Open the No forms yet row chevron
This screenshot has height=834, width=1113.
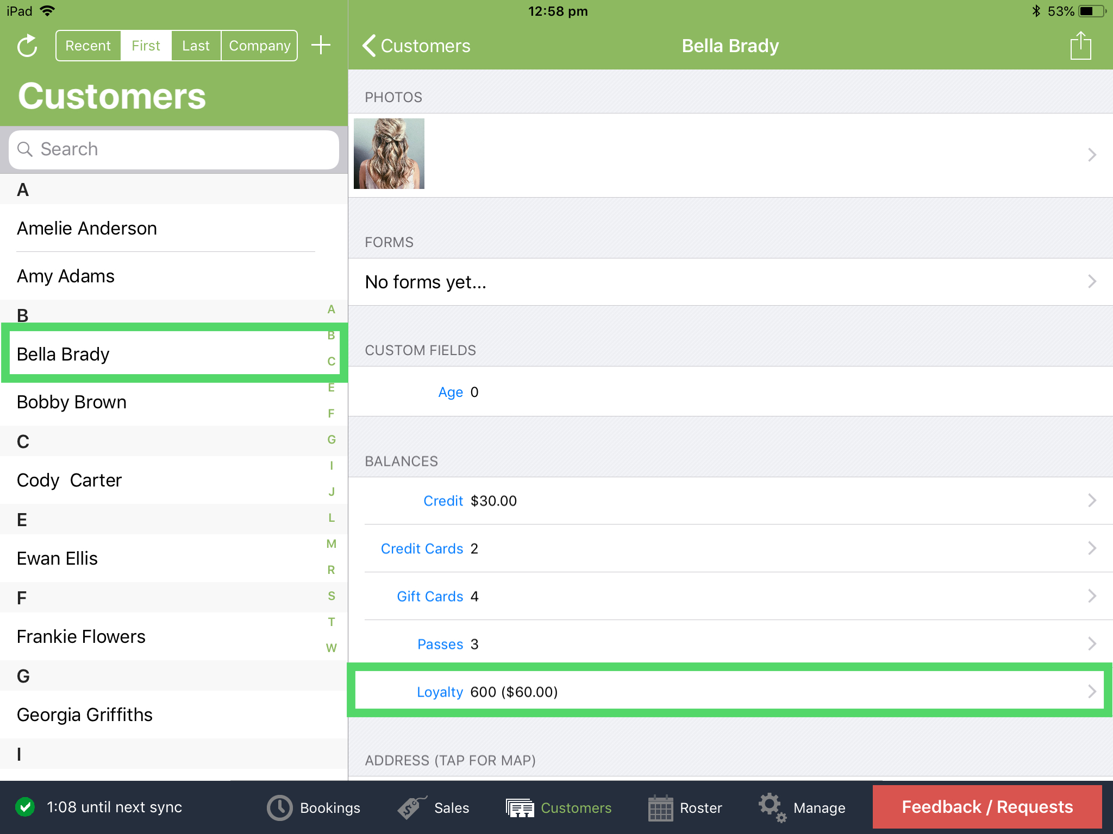tap(1092, 281)
